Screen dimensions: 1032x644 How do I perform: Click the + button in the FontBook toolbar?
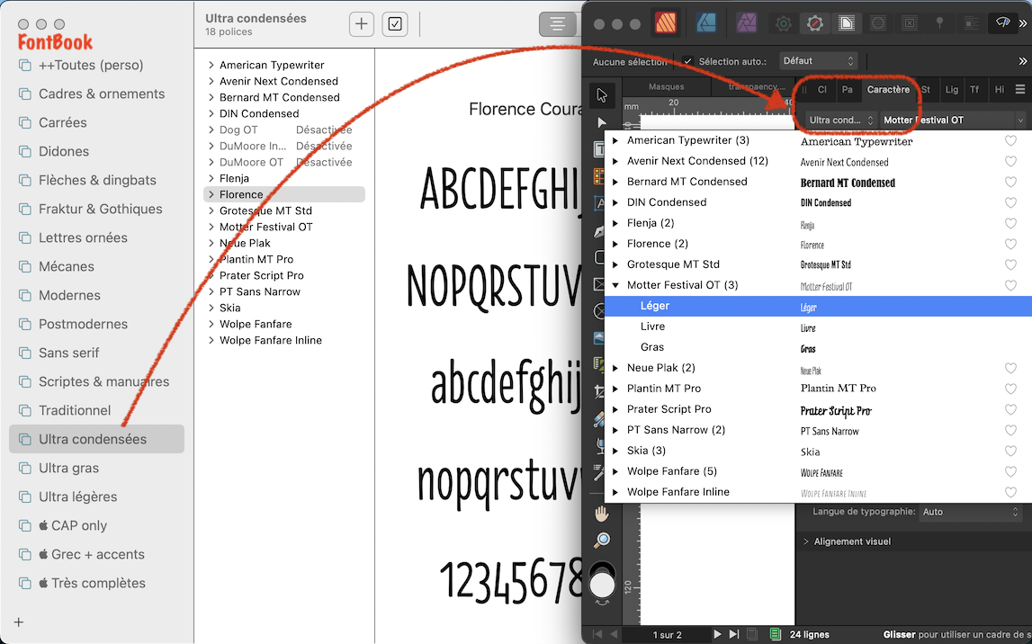tap(361, 23)
